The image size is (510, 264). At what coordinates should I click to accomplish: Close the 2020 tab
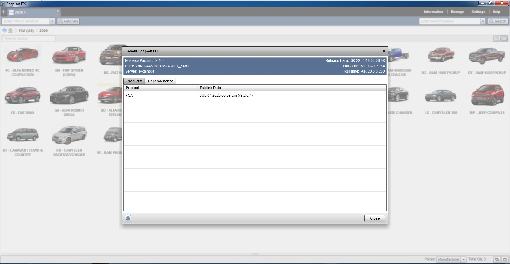click(58, 11)
